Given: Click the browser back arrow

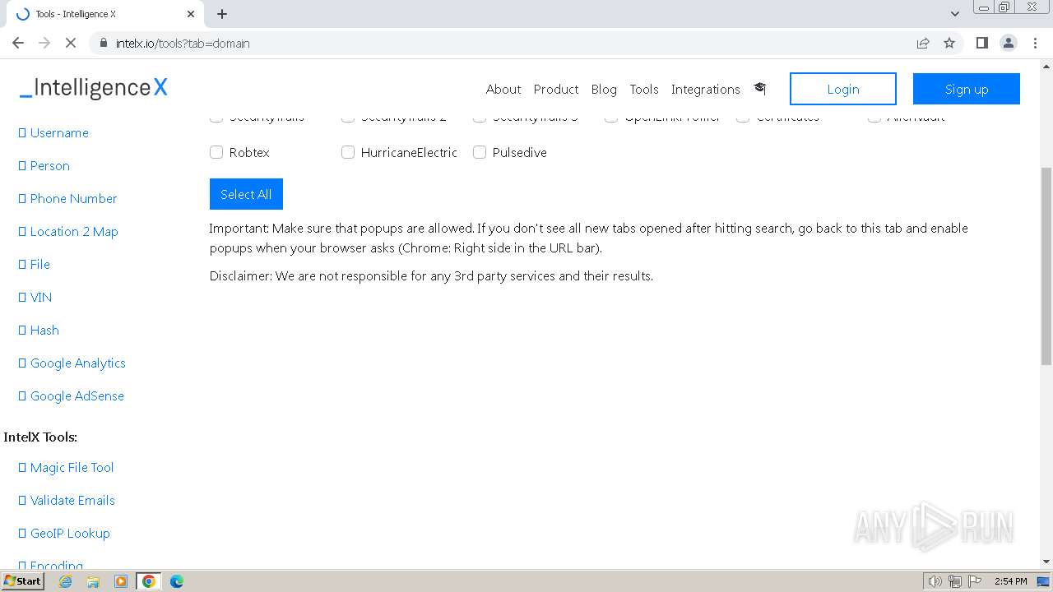Looking at the screenshot, I should pos(18,43).
